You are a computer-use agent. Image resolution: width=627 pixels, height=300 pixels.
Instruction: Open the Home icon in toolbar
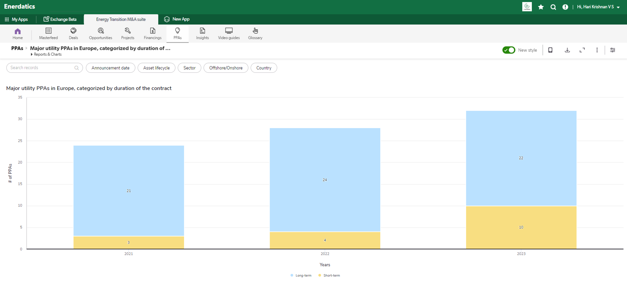(x=18, y=33)
